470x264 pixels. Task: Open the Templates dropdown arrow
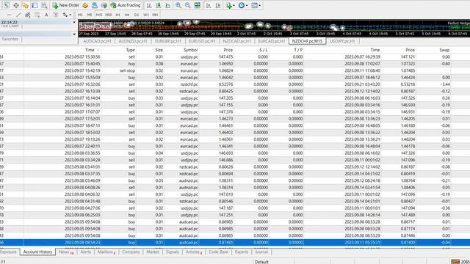[x=259, y=5]
